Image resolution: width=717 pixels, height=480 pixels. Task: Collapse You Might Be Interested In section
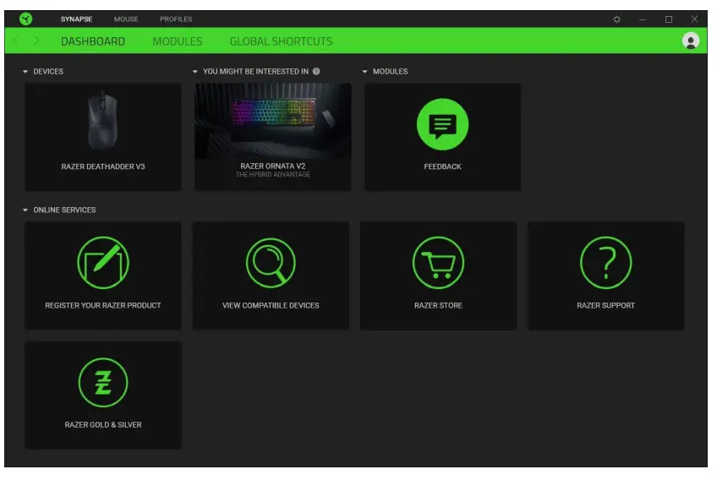pos(195,72)
